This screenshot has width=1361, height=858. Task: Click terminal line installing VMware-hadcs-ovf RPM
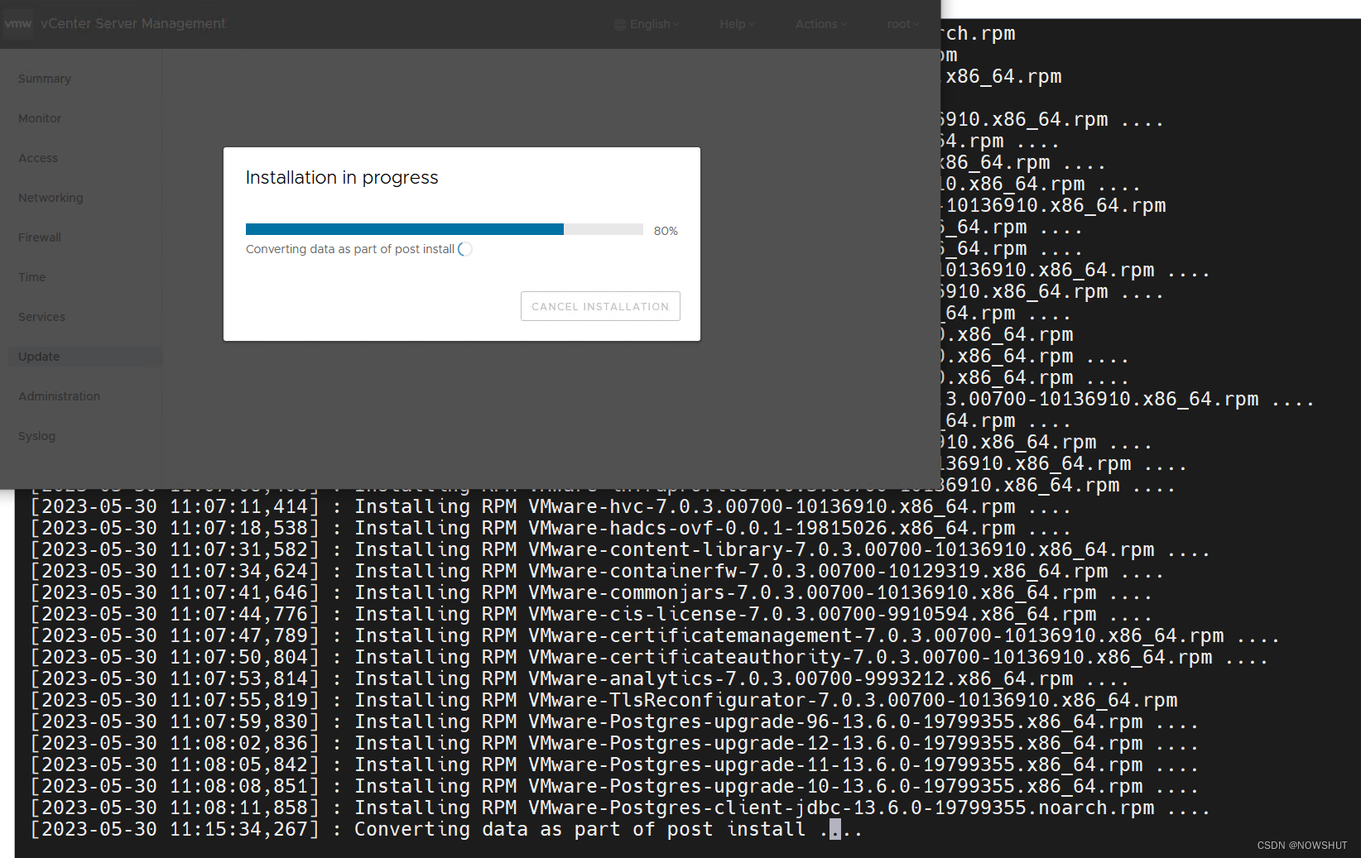(551, 528)
